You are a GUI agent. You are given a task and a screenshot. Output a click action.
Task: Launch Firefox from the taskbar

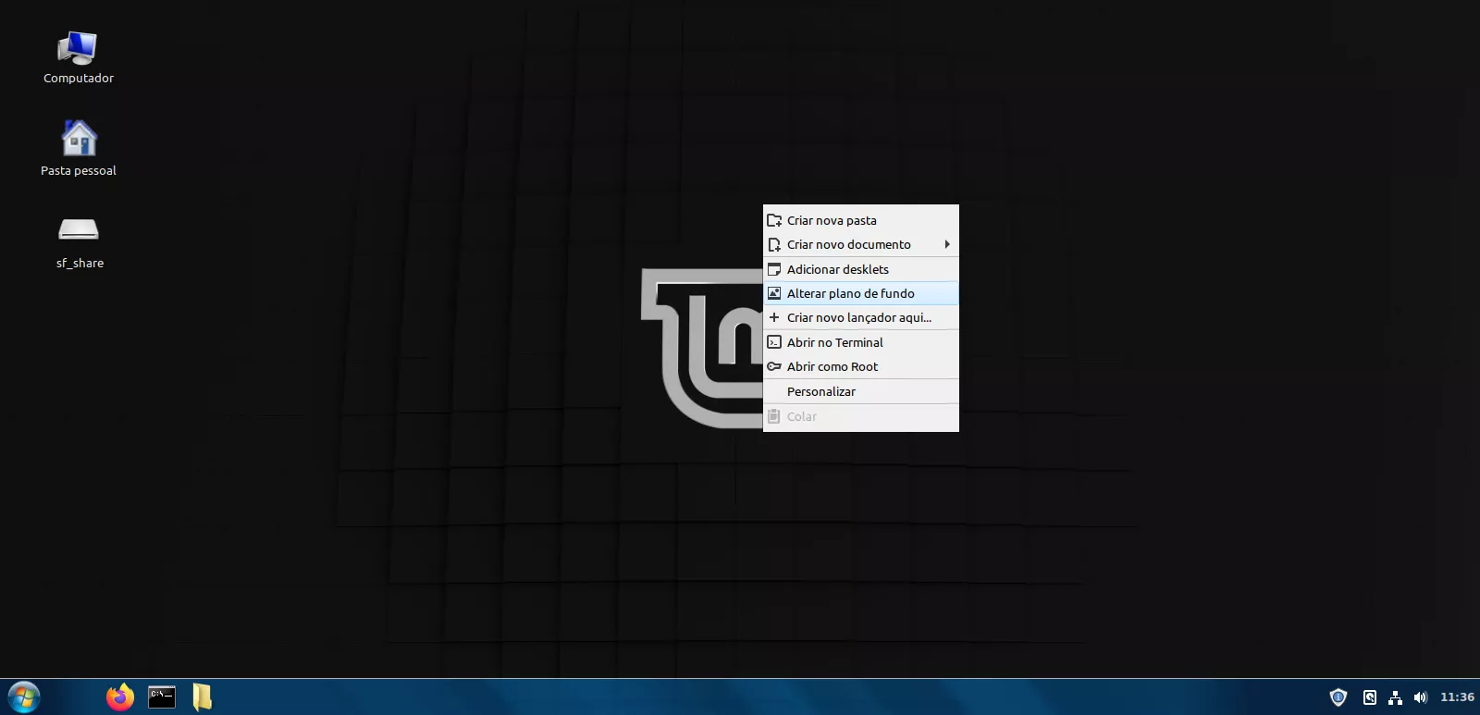click(119, 697)
